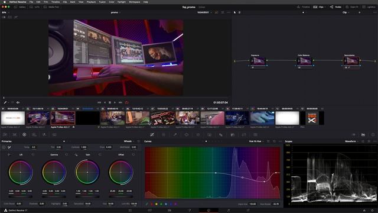Toggle the Gallery panel
This screenshot has width=378, height=213.
(x=19, y=7)
